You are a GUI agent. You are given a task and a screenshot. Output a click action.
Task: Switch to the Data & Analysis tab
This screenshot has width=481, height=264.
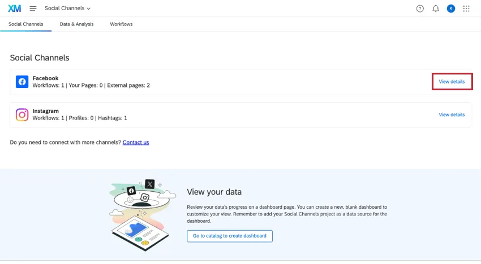(x=76, y=24)
